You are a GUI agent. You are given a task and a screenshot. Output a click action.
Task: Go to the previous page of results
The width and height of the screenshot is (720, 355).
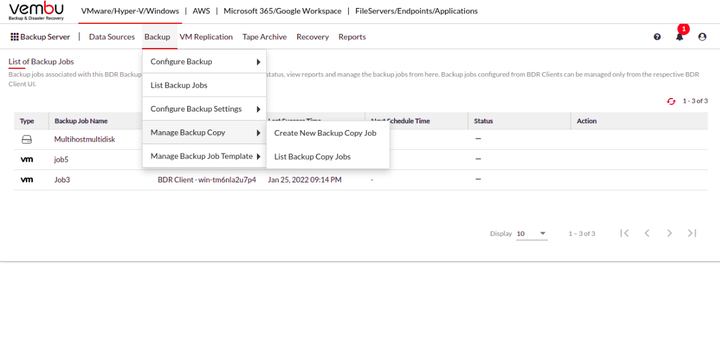pyautogui.click(x=647, y=233)
